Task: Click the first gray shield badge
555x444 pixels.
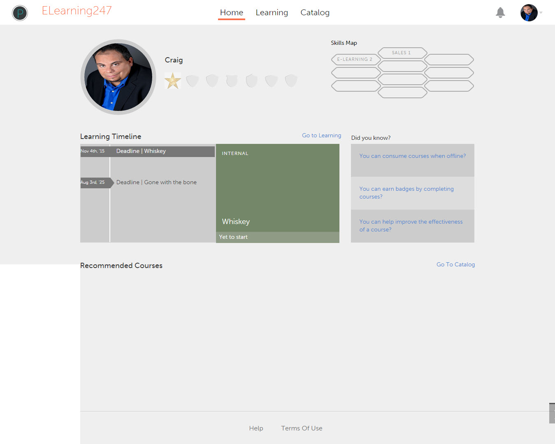Action: [192, 81]
